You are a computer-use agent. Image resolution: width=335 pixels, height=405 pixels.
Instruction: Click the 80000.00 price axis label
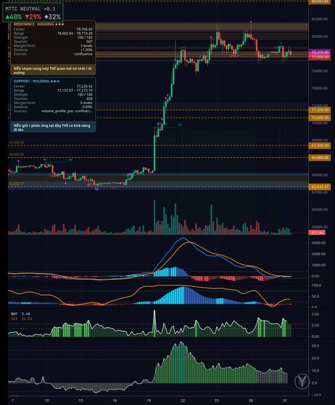tap(320, 36)
